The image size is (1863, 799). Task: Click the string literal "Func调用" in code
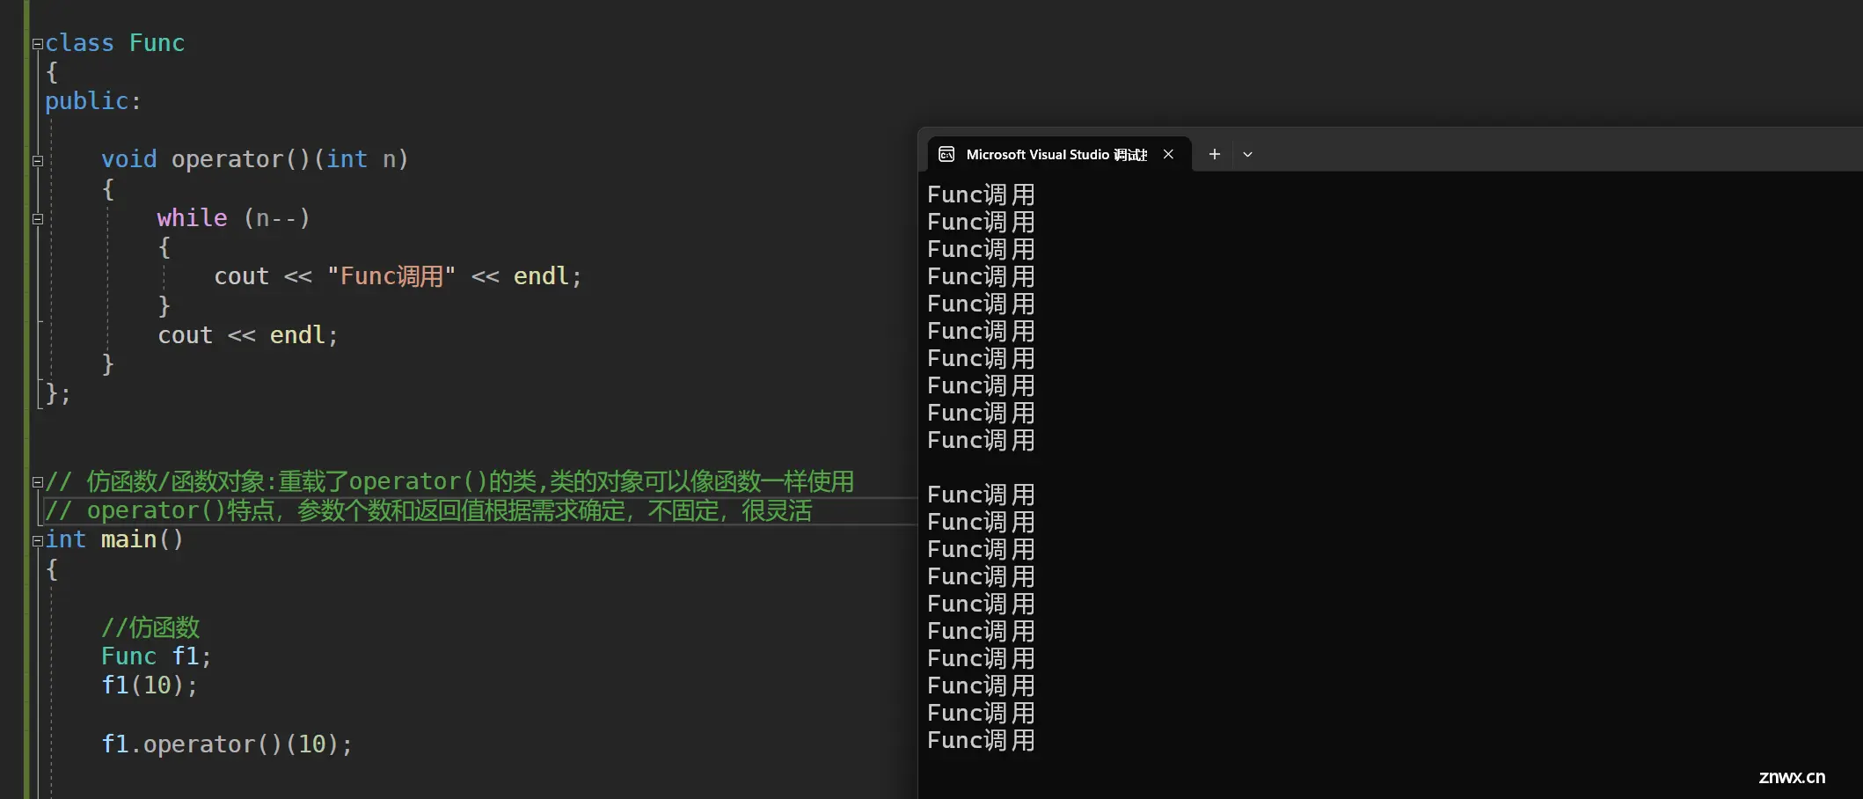pyautogui.click(x=391, y=276)
